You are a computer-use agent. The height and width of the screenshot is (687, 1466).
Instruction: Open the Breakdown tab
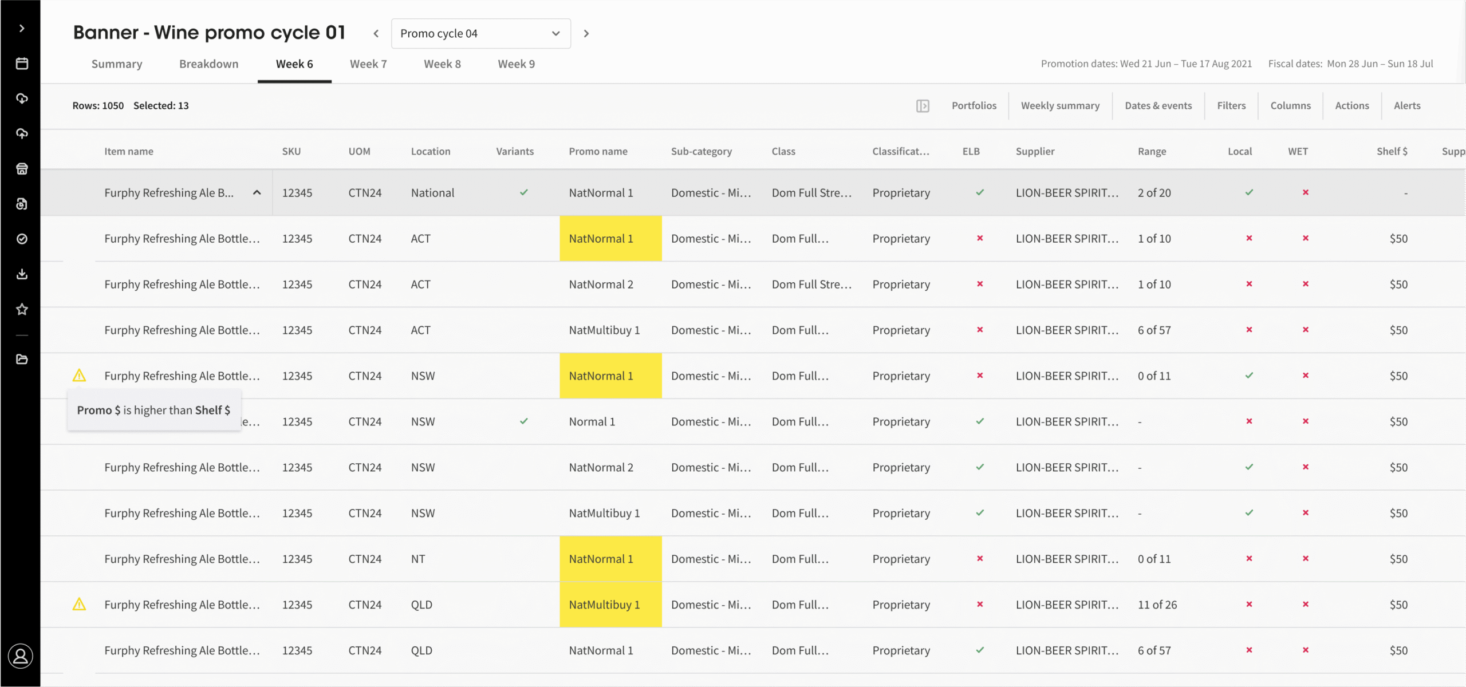tap(208, 64)
